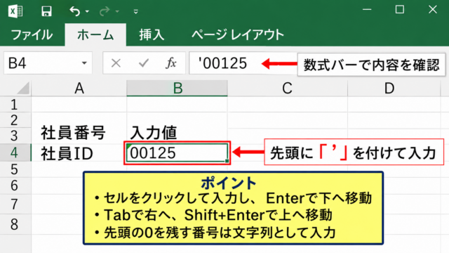Undo the last action
Image resolution: width=449 pixels, height=253 pixels.
coord(75,11)
